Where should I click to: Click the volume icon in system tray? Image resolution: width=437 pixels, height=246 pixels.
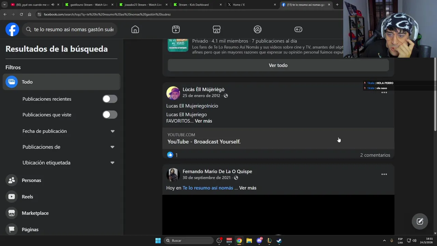click(414, 241)
